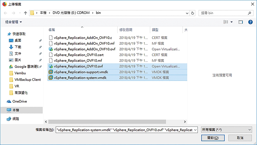Click the system.vmdk file icon
The width and height of the screenshot is (257, 145).
tap(51, 78)
